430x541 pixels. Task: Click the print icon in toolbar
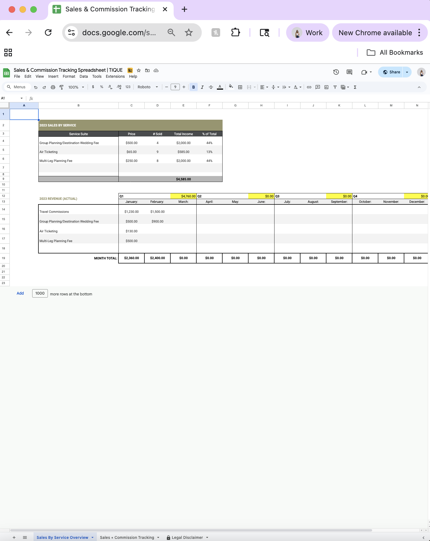(53, 87)
